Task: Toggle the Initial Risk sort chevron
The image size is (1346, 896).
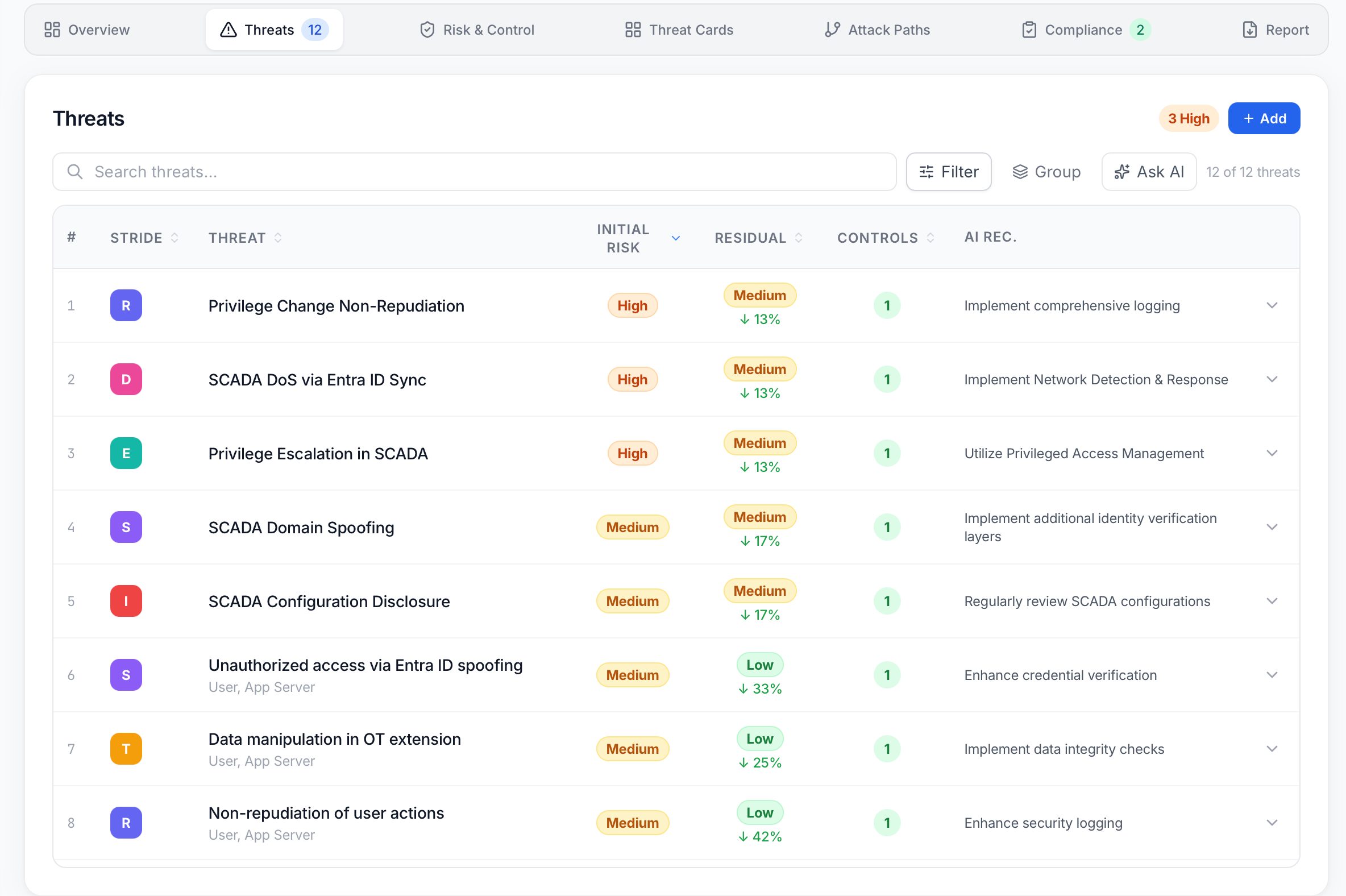Action: click(676, 238)
